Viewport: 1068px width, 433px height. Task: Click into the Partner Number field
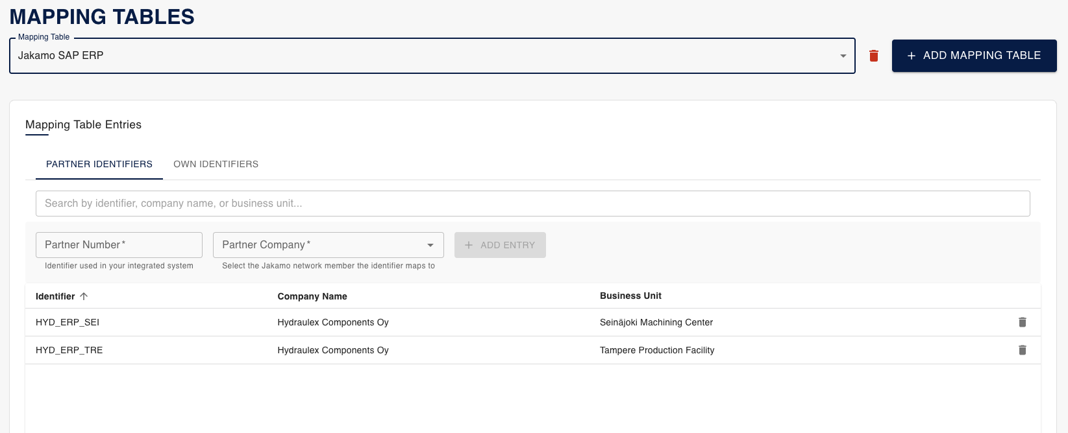pos(119,245)
